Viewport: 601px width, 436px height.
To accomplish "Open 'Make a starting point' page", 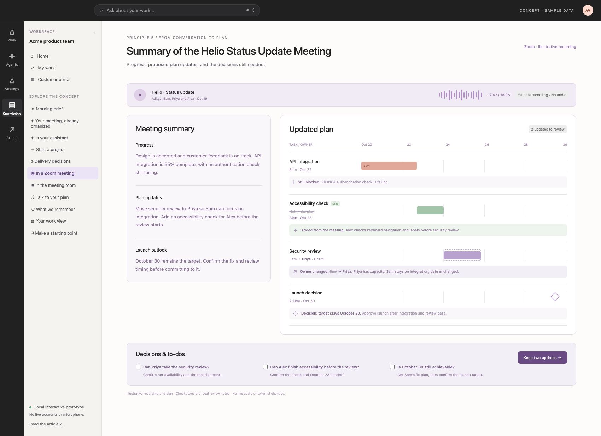I will pos(63,233).
